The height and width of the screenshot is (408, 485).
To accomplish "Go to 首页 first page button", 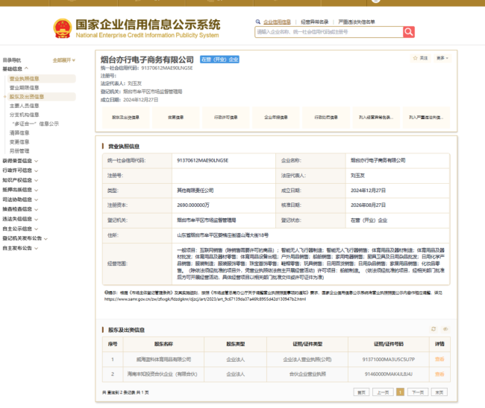I will coord(361,392).
